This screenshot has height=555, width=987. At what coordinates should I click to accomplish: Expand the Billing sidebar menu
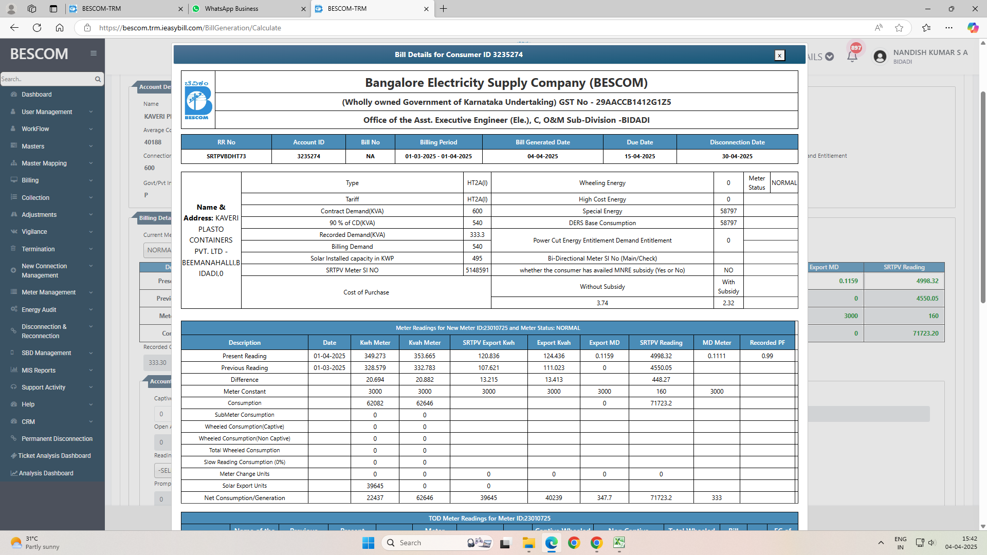click(x=51, y=180)
